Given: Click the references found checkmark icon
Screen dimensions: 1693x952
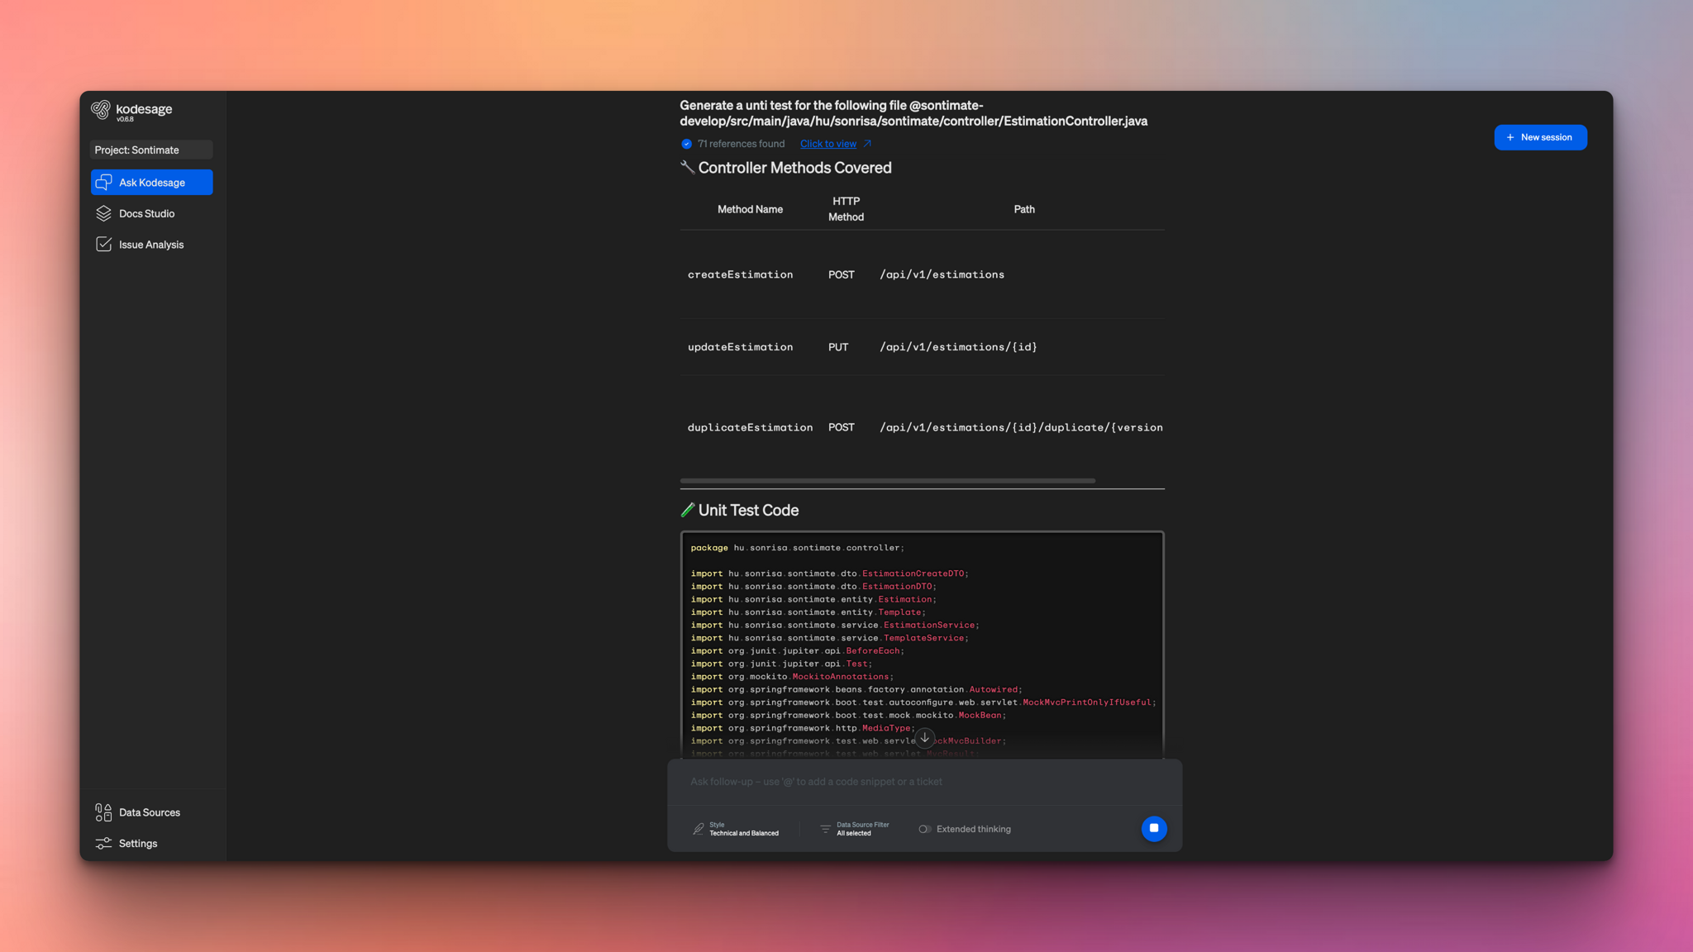Looking at the screenshot, I should click(x=686, y=144).
